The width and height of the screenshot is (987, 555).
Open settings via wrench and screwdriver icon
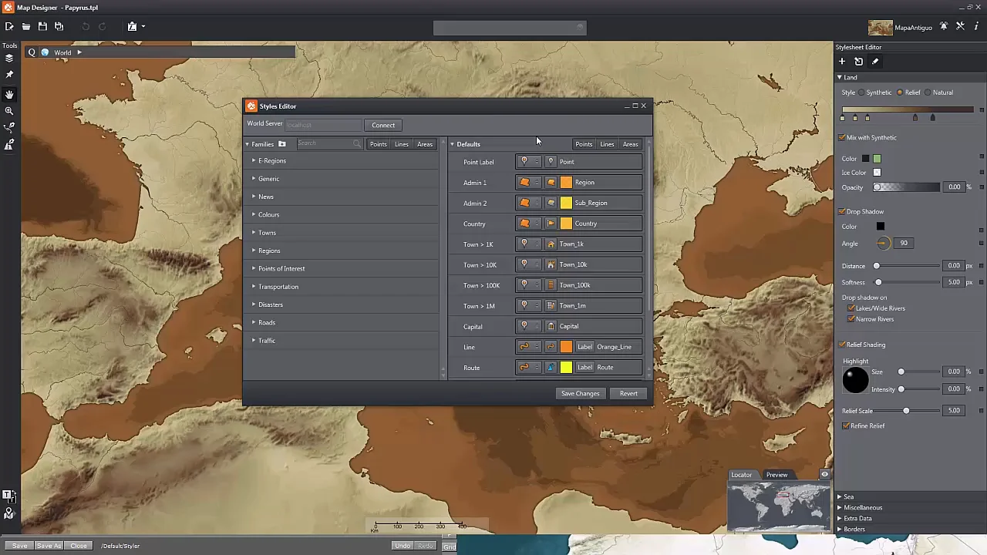(x=960, y=27)
